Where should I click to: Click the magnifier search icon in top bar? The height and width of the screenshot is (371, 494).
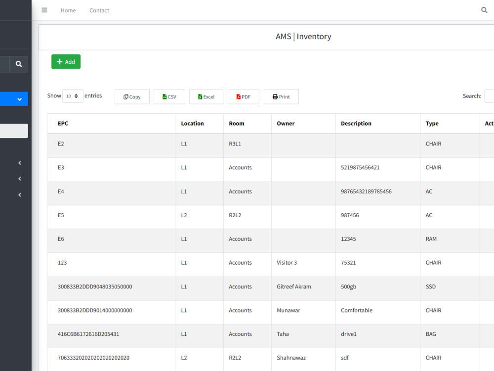(484, 10)
